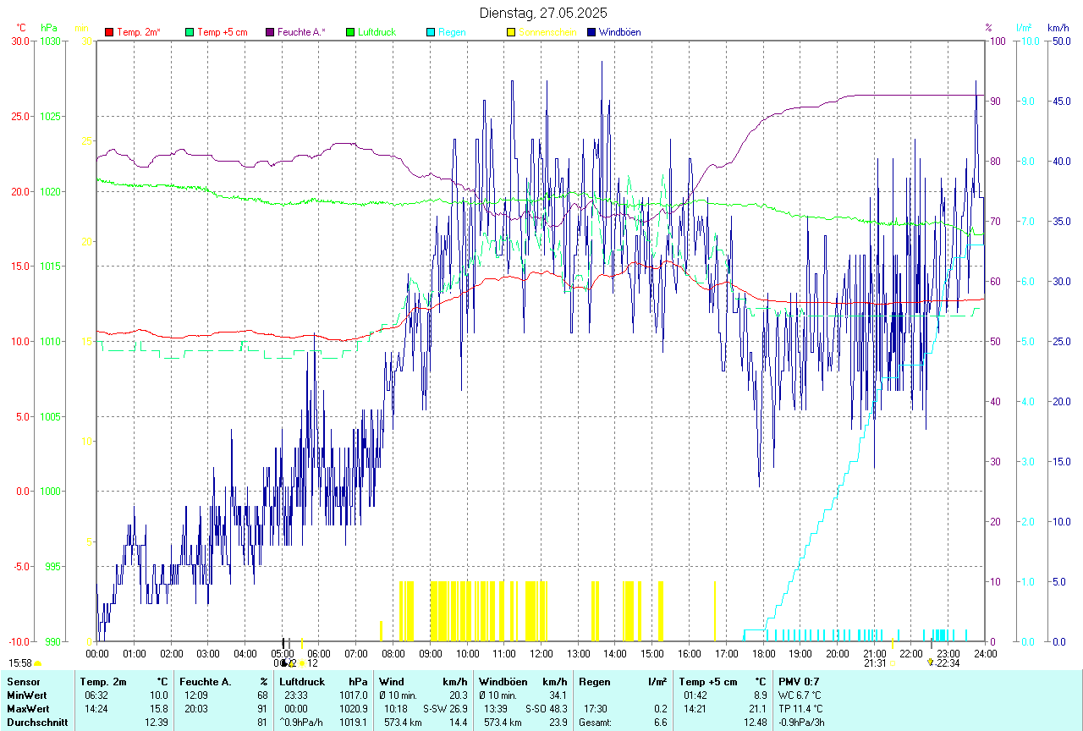This screenshot has width=1083, height=731.
Task: Click the 18:00 tick on the time axis
Action: 764,653
